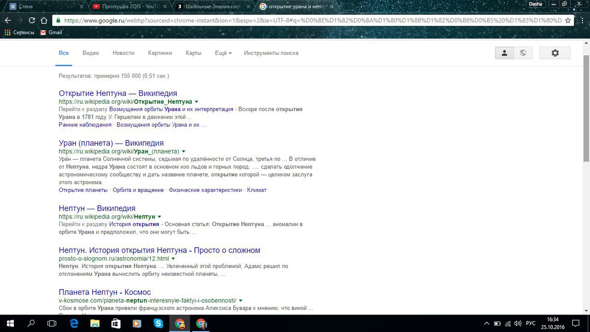Open the result Нептун — Википедия

[x=97, y=208]
